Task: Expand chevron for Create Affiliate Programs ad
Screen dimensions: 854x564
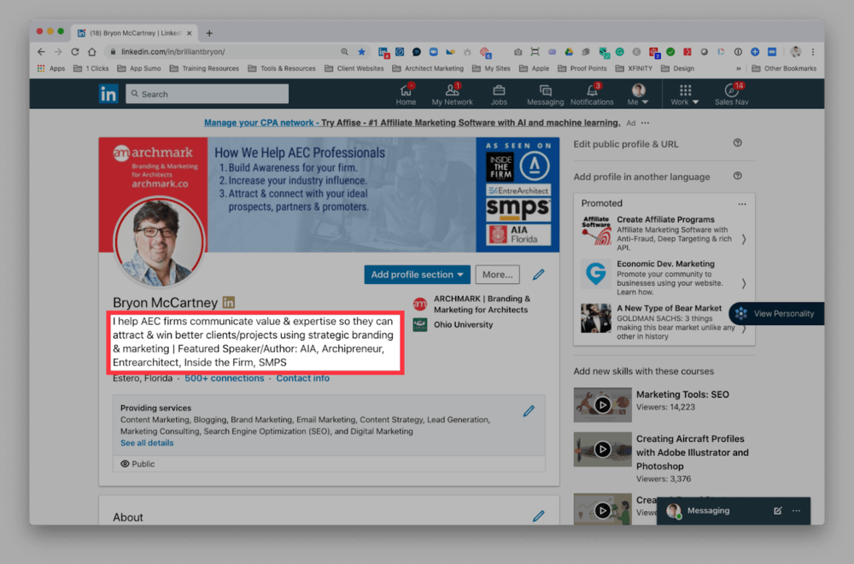Action: pos(744,239)
